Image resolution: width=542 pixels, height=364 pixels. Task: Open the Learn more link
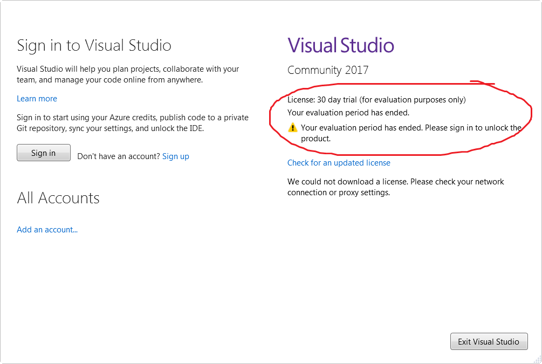click(37, 99)
